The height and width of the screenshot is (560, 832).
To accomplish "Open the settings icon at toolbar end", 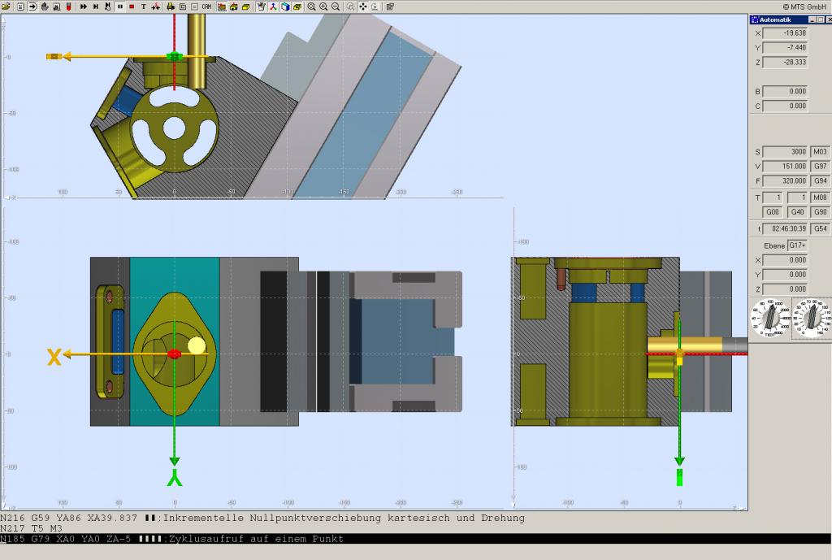I will tap(390, 7).
